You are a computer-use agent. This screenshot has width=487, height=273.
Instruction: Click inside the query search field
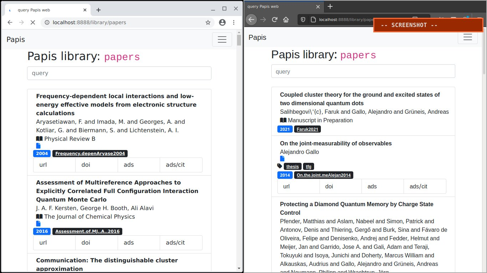[x=119, y=73]
